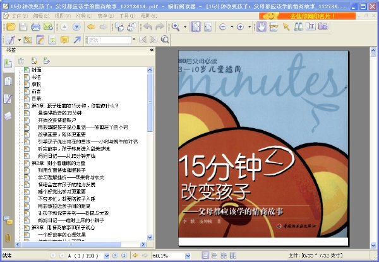Zoom out with the minus button
The height and width of the screenshot is (262, 379).
click(222, 27)
